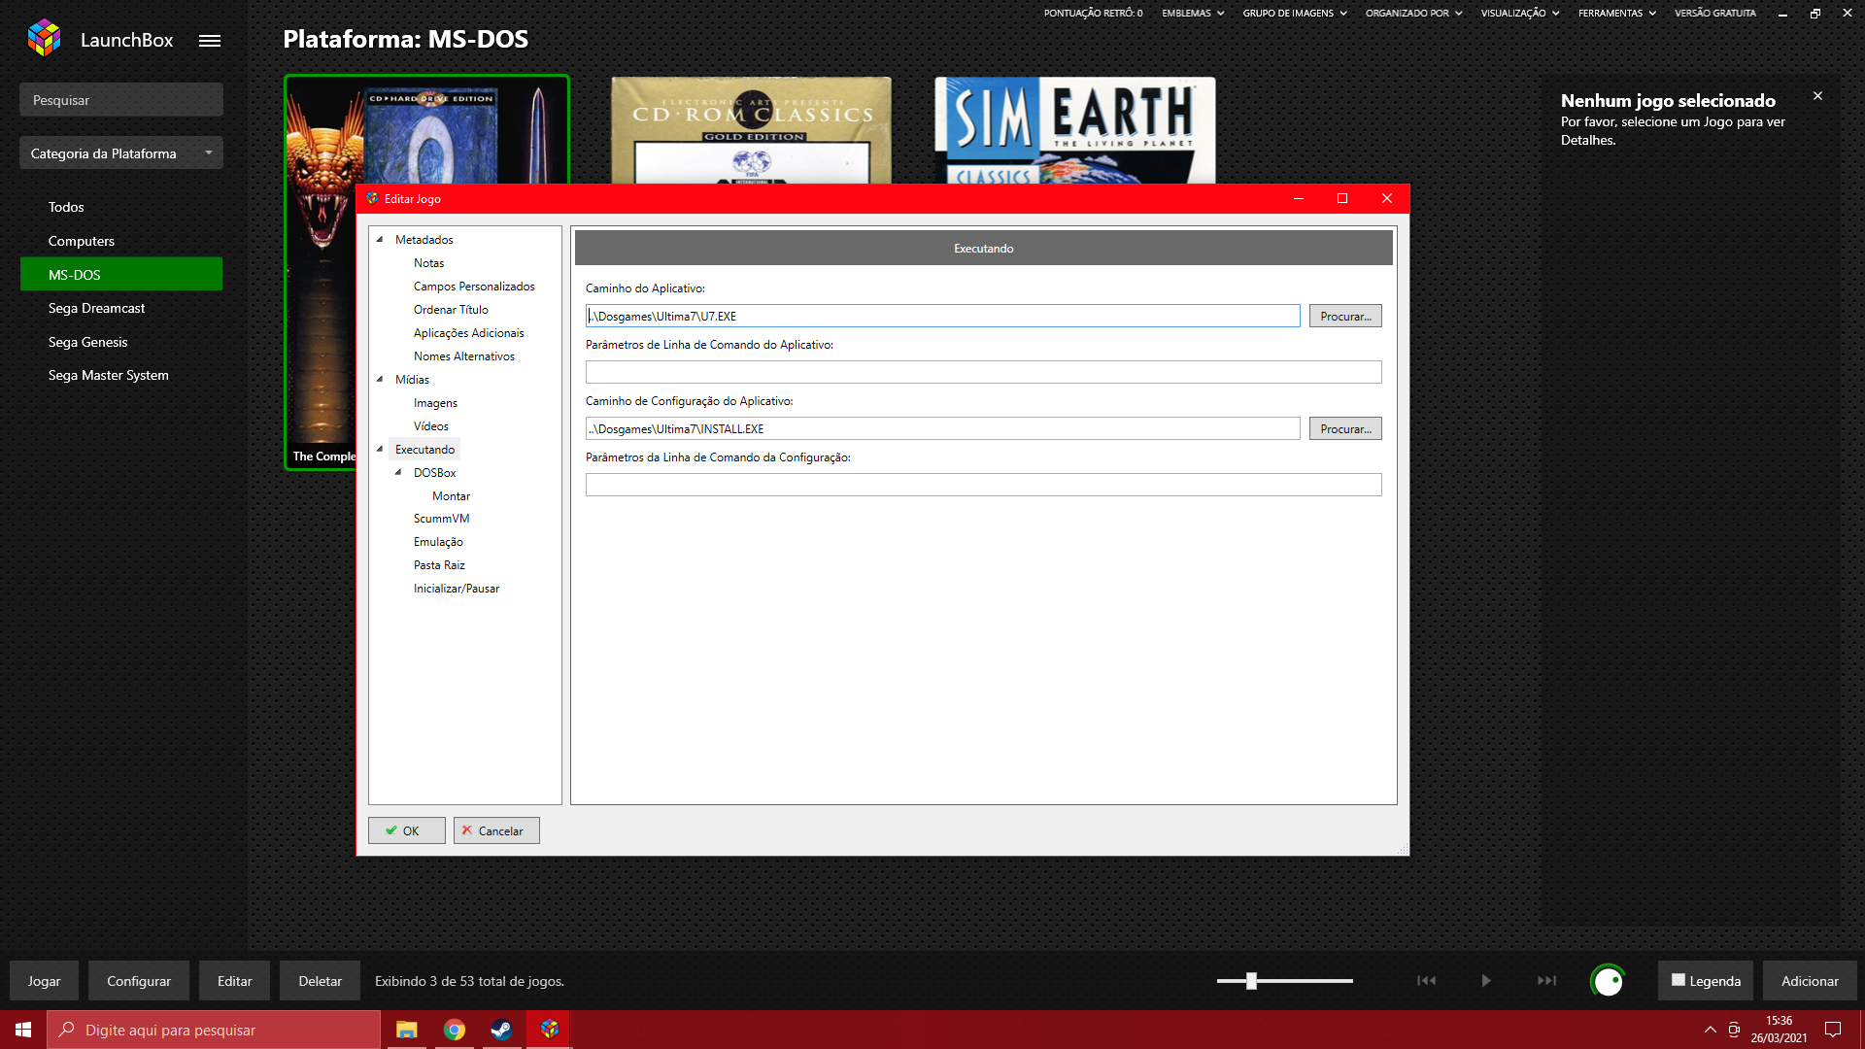Adjust the image size slider

1251,981
